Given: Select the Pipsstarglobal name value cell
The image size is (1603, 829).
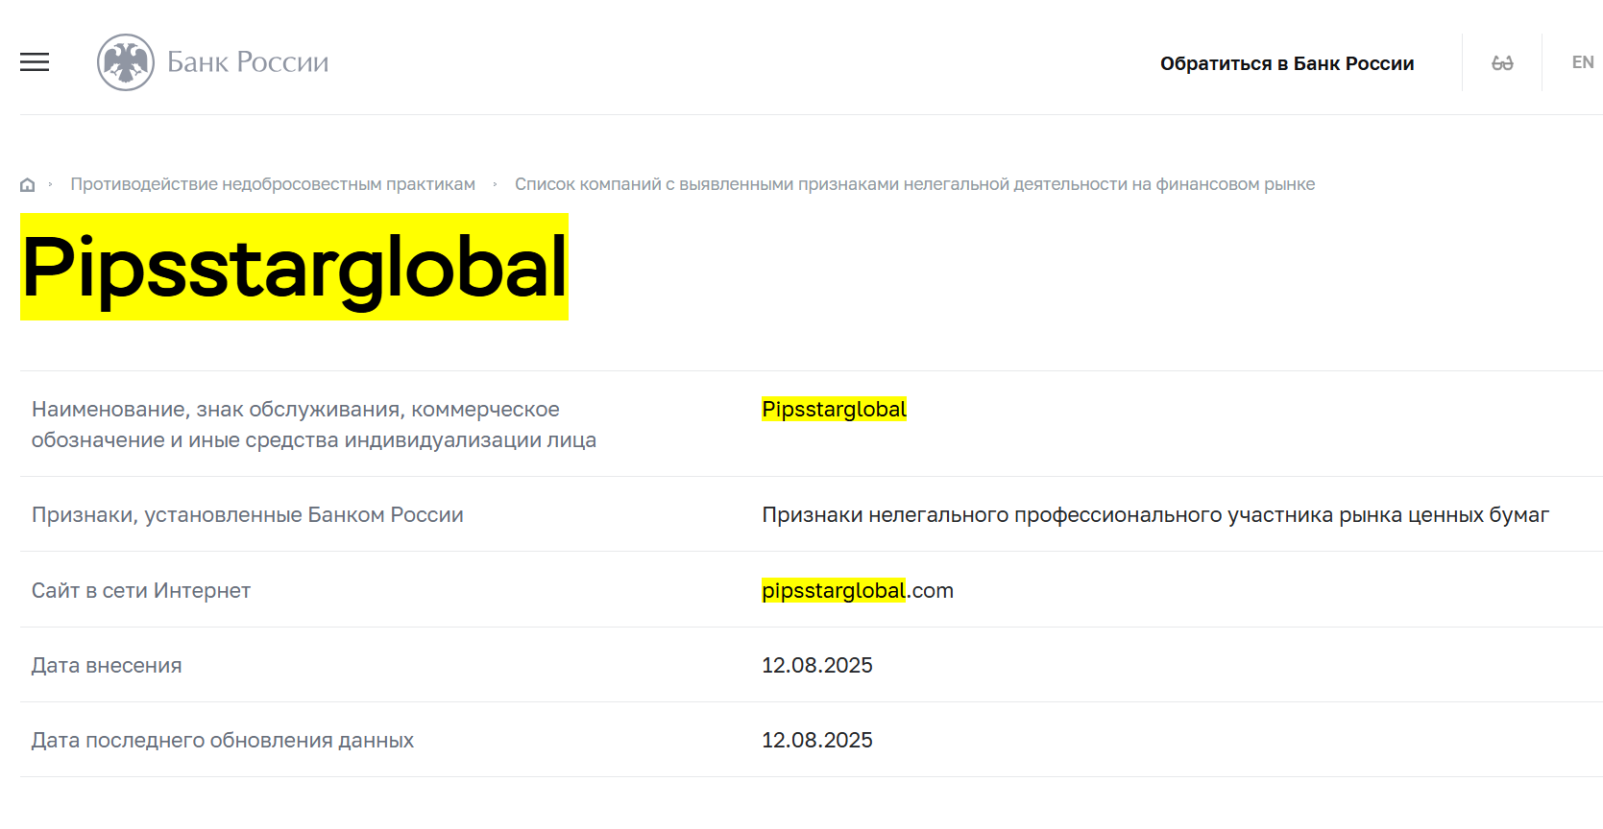Looking at the screenshot, I should pos(834,410).
